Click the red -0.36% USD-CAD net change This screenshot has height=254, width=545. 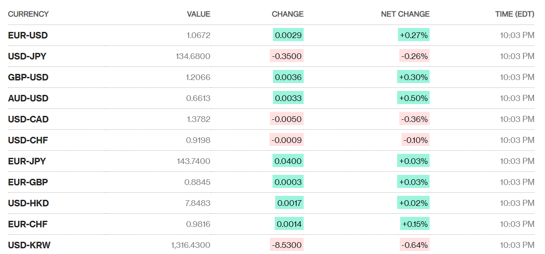coord(414,119)
